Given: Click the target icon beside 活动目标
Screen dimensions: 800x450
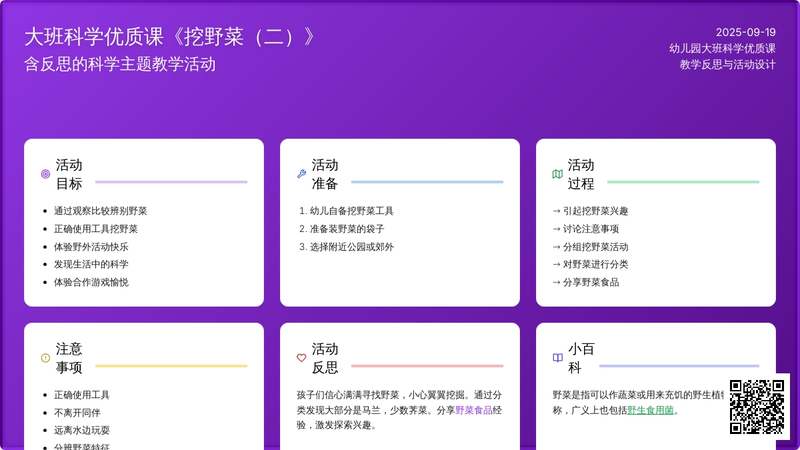Looking at the screenshot, I should (x=45, y=174).
